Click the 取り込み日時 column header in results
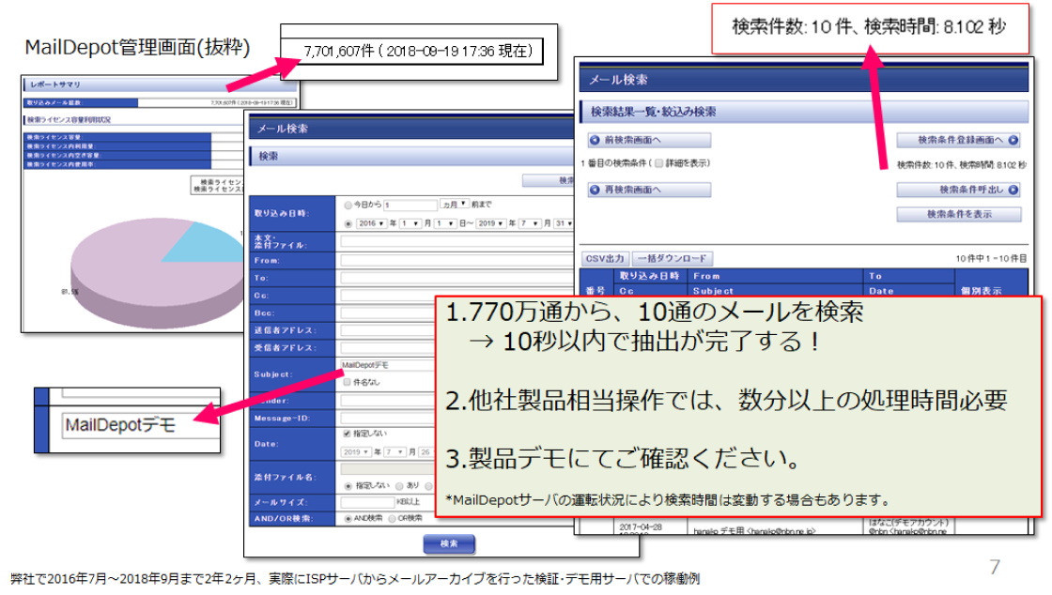The image size is (1052, 595). coord(649,276)
